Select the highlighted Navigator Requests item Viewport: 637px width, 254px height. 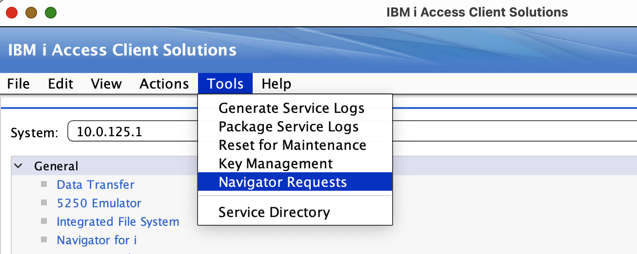coord(282,182)
